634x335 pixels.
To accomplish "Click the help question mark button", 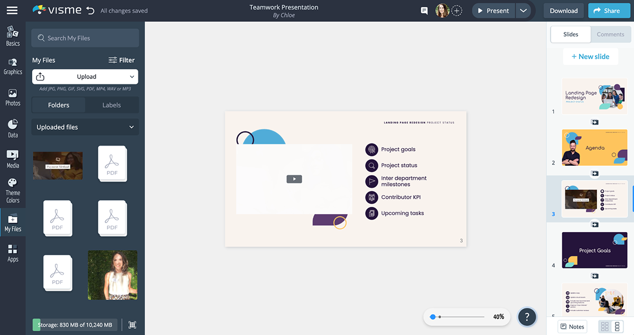I will (x=527, y=317).
